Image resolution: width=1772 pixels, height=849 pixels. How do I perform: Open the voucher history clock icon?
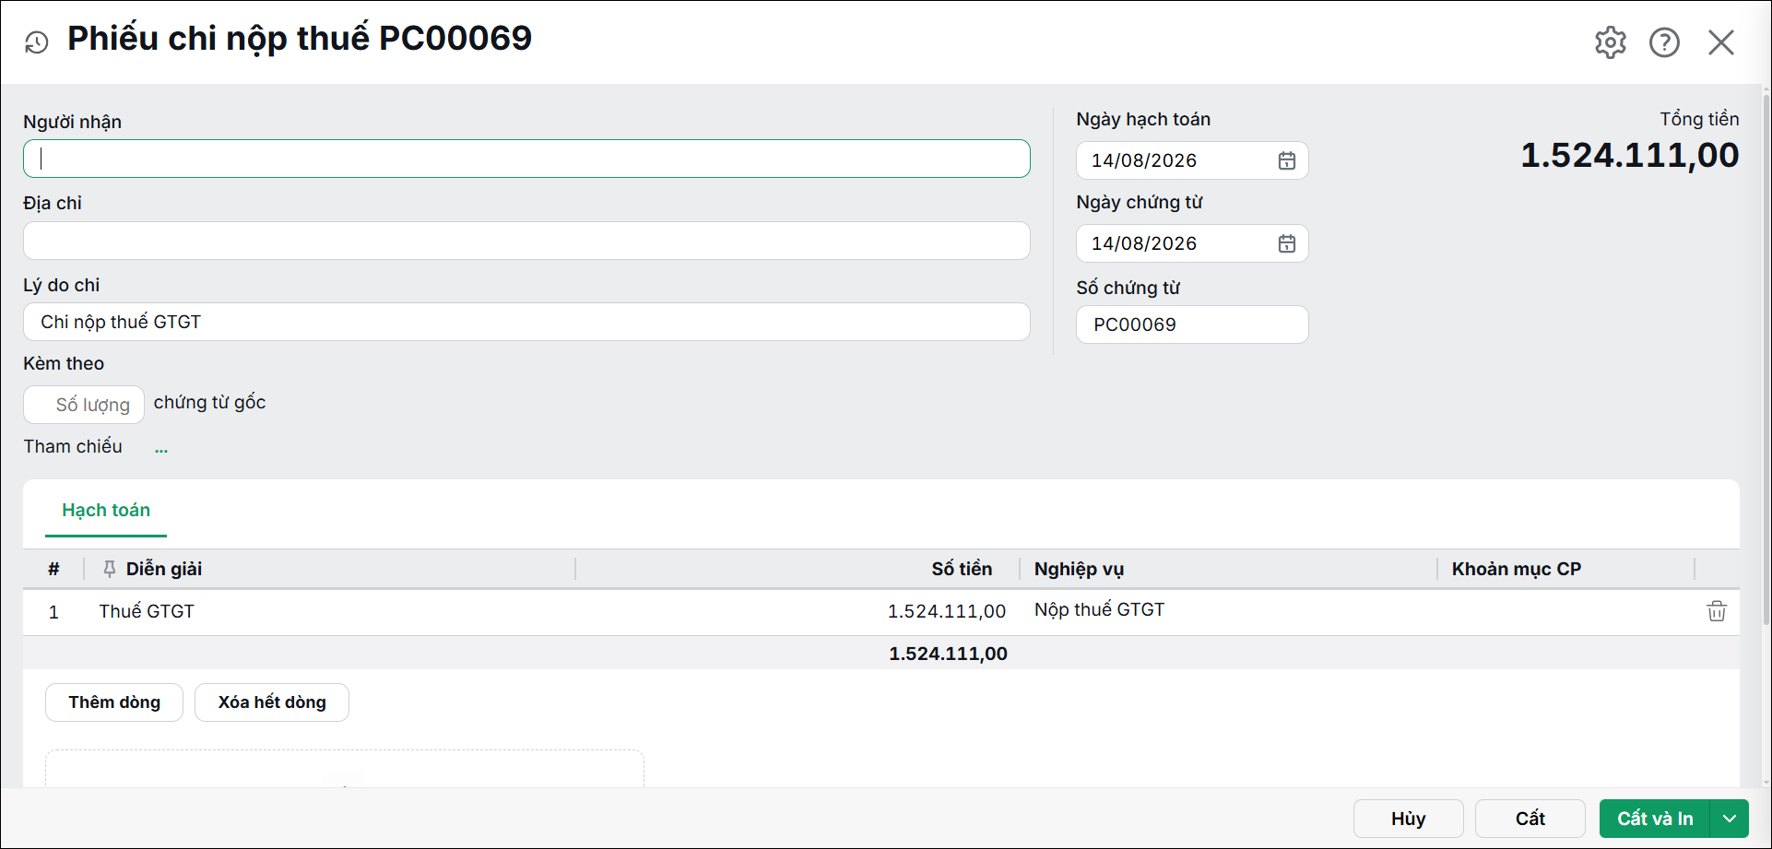click(x=36, y=42)
